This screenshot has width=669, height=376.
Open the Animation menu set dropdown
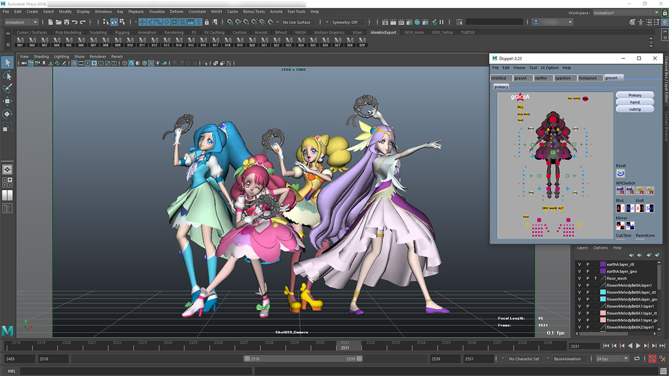(x=21, y=22)
